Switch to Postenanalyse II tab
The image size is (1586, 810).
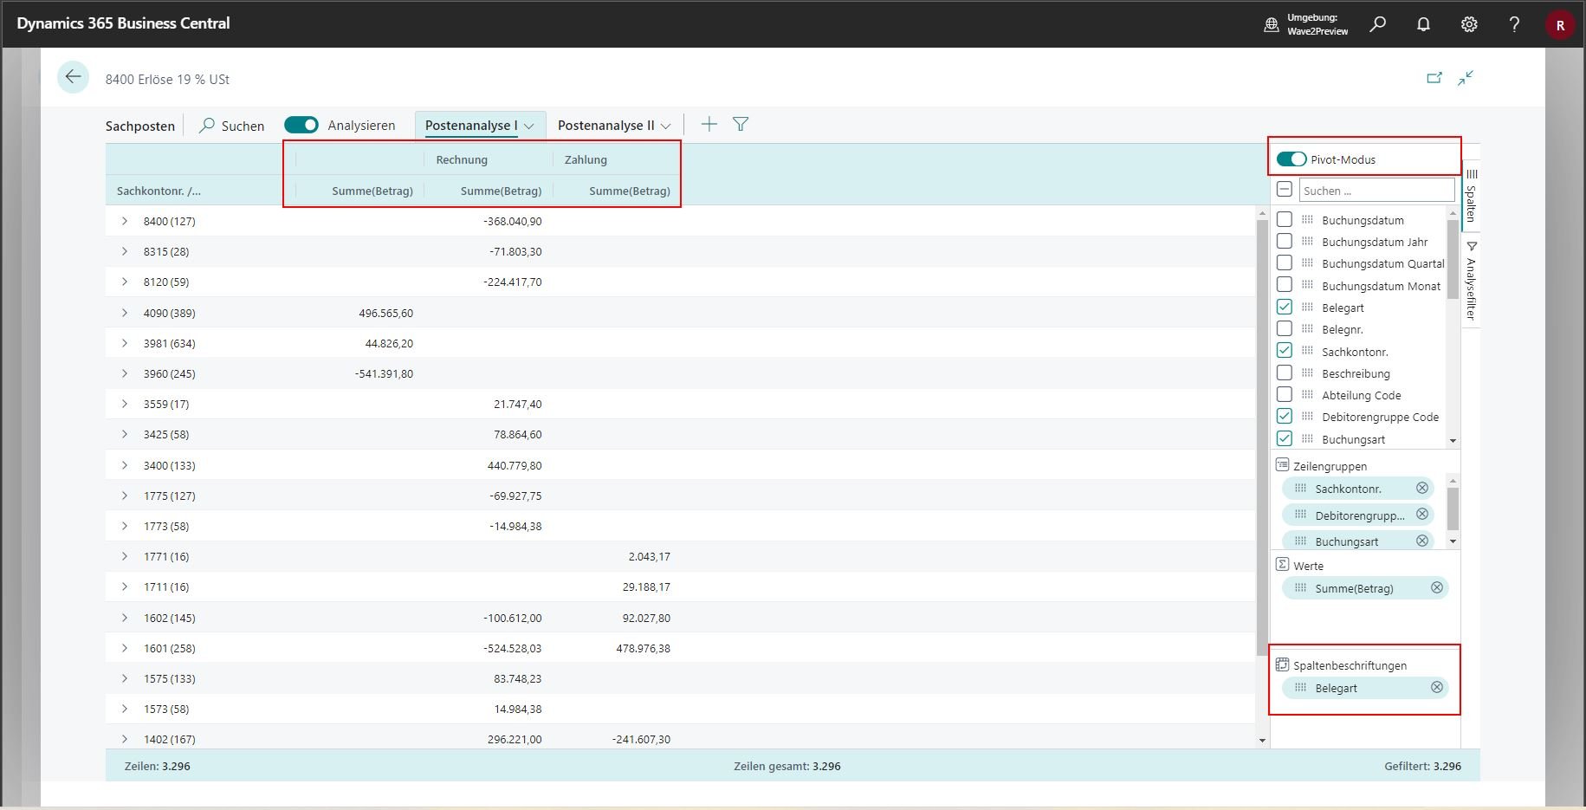(x=605, y=126)
